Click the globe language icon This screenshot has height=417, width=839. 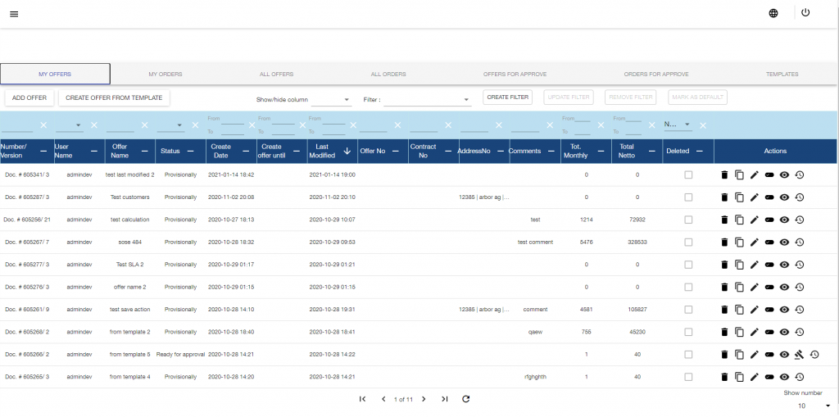[773, 13]
